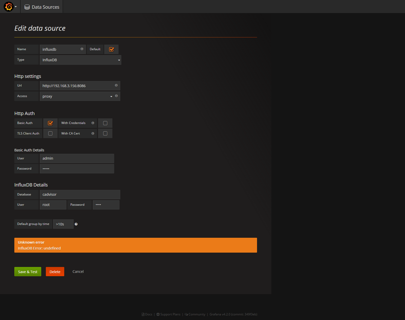This screenshot has width=405, height=320.
Task: Click the With Credentials info icon
Action: [x=93, y=123]
